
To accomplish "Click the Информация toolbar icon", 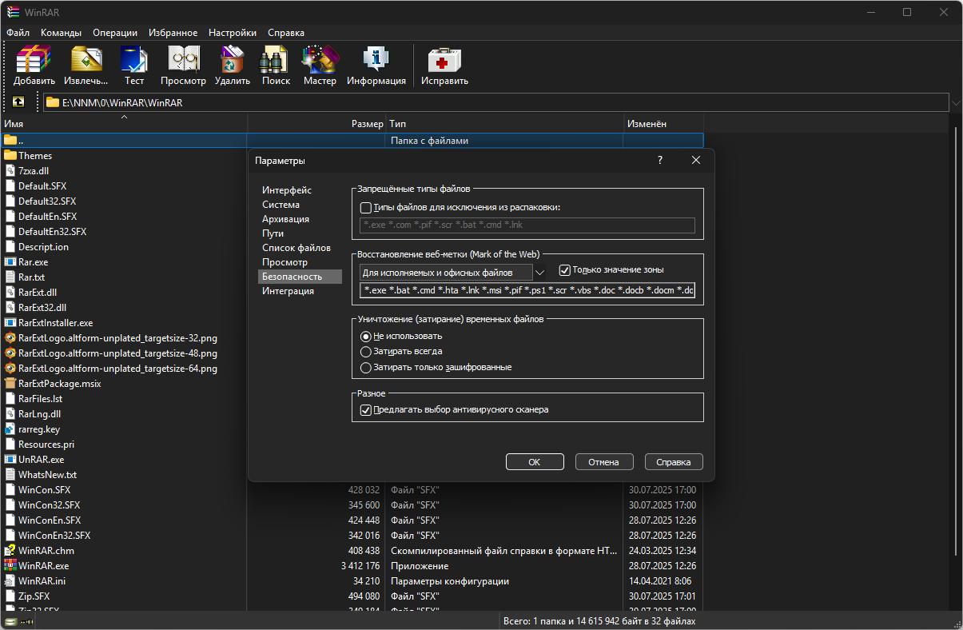I will tap(376, 60).
